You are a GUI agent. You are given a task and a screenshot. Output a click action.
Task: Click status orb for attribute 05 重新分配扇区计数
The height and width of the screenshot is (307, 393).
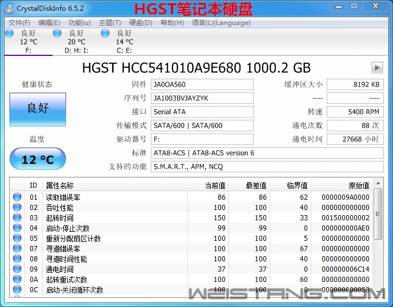coord(17,239)
